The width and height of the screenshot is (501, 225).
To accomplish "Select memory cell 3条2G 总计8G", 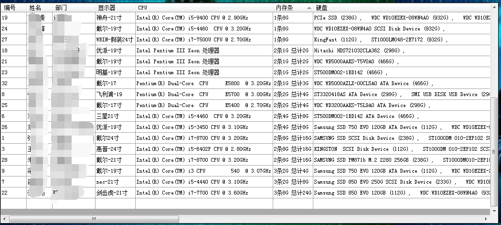I will pos(293,182).
